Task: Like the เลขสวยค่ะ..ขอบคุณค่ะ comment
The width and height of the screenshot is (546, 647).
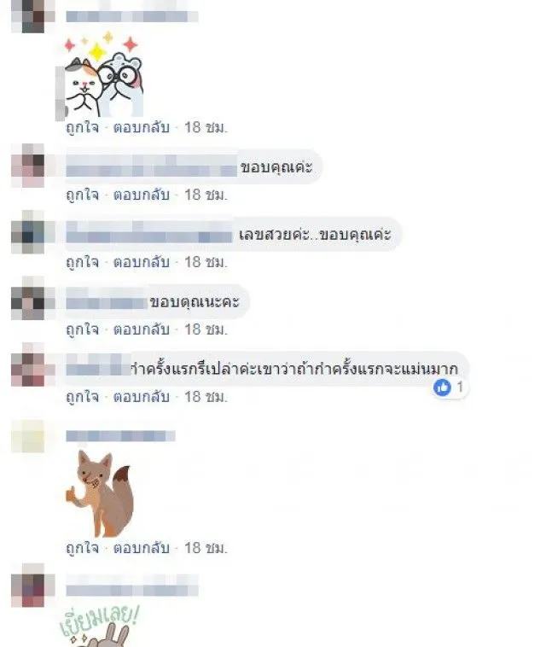Action: click(83, 261)
